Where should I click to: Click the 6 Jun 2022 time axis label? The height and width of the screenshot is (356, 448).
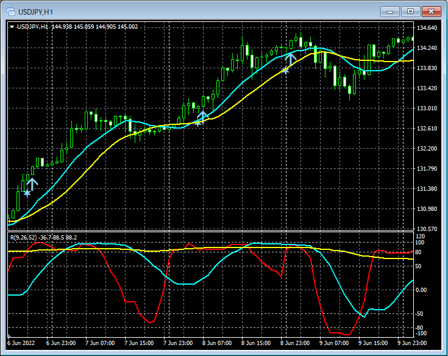coord(21,343)
